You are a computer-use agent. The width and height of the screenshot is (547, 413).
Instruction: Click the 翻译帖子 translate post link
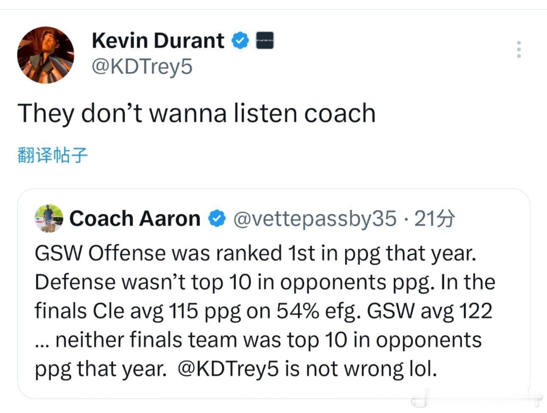(x=53, y=156)
